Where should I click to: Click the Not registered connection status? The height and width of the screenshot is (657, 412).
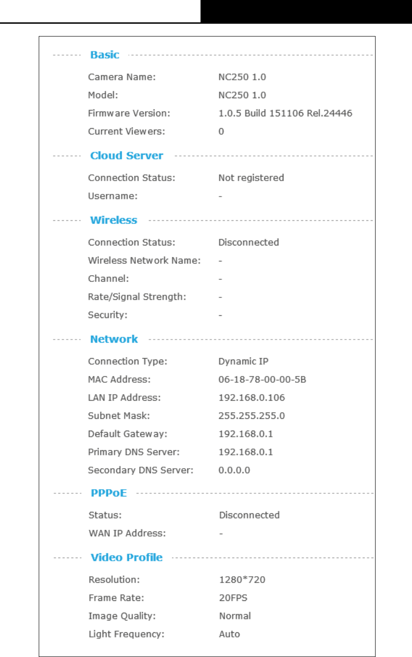click(x=251, y=178)
